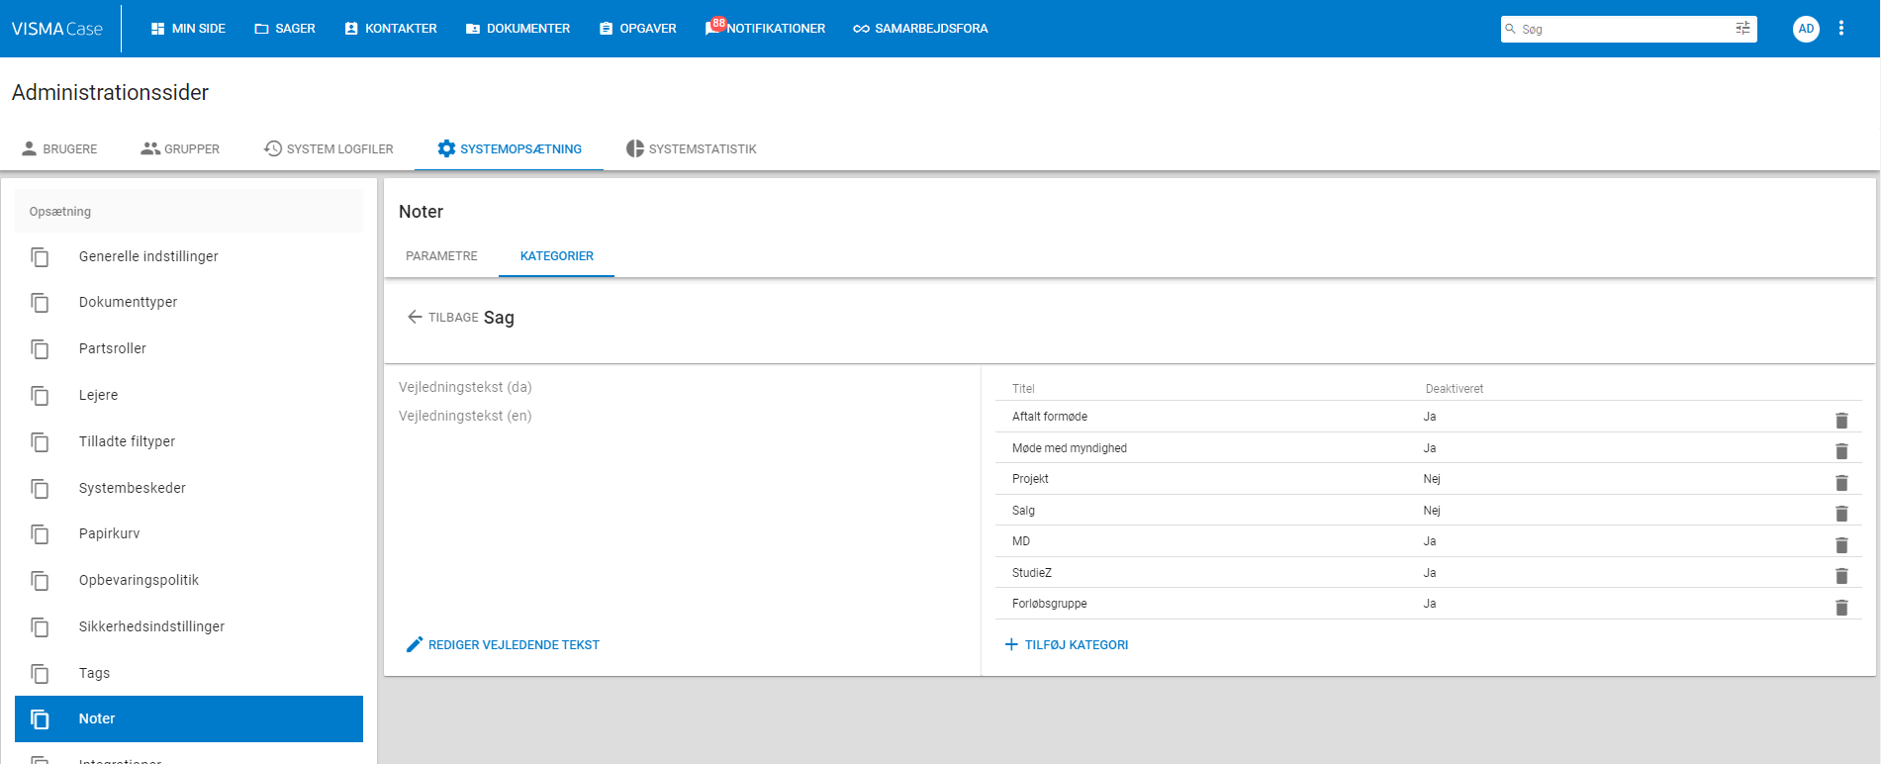The width and height of the screenshot is (1881, 764).
Task: Click the copy icon beside Noter
Action: click(40, 718)
